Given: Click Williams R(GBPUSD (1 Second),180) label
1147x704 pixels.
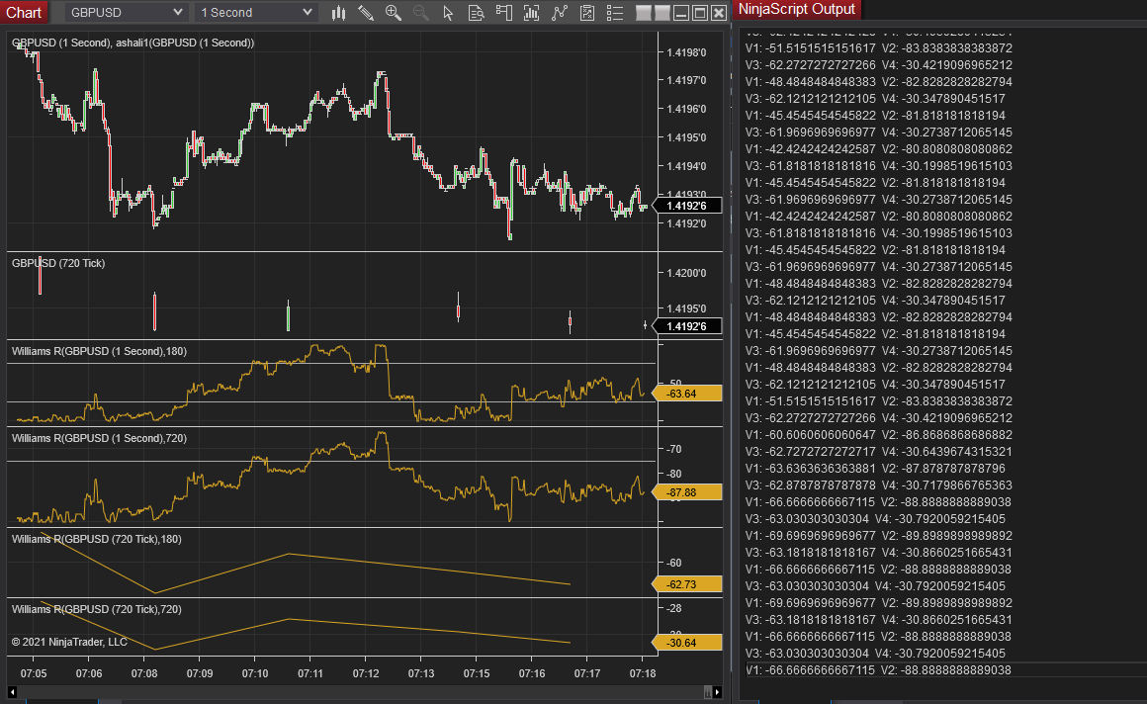Looking at the screenshot, I should pyautogui.click(x=100, y=351).
